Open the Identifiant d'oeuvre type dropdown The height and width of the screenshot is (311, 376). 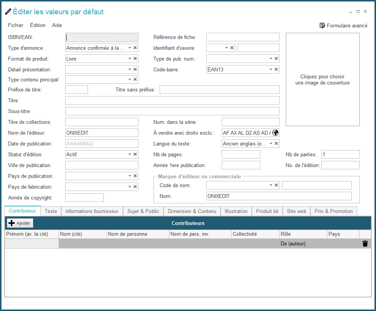(226, 48)
